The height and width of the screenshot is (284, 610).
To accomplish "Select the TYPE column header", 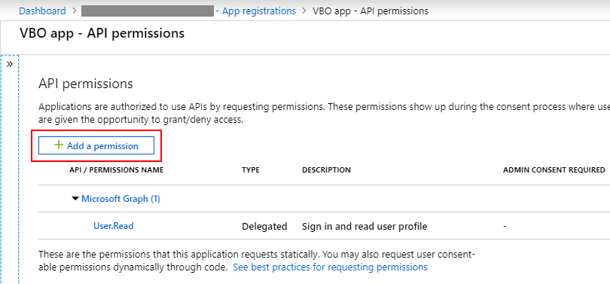I will tap(251, 170).
